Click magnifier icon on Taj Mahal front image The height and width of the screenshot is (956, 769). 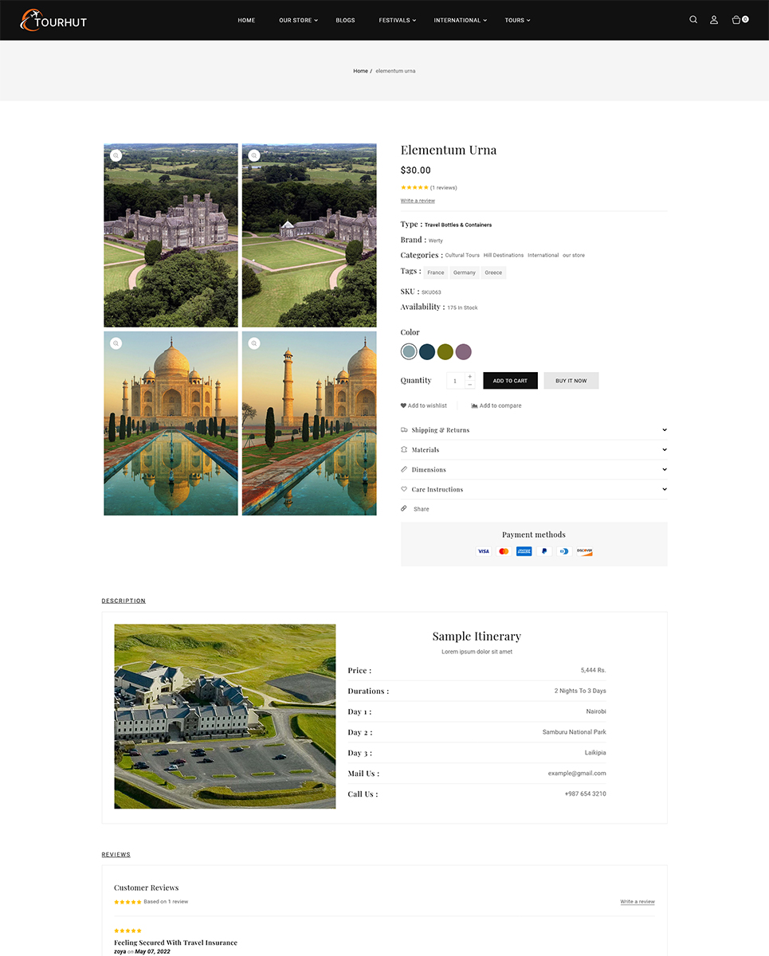tap(116, 343)
